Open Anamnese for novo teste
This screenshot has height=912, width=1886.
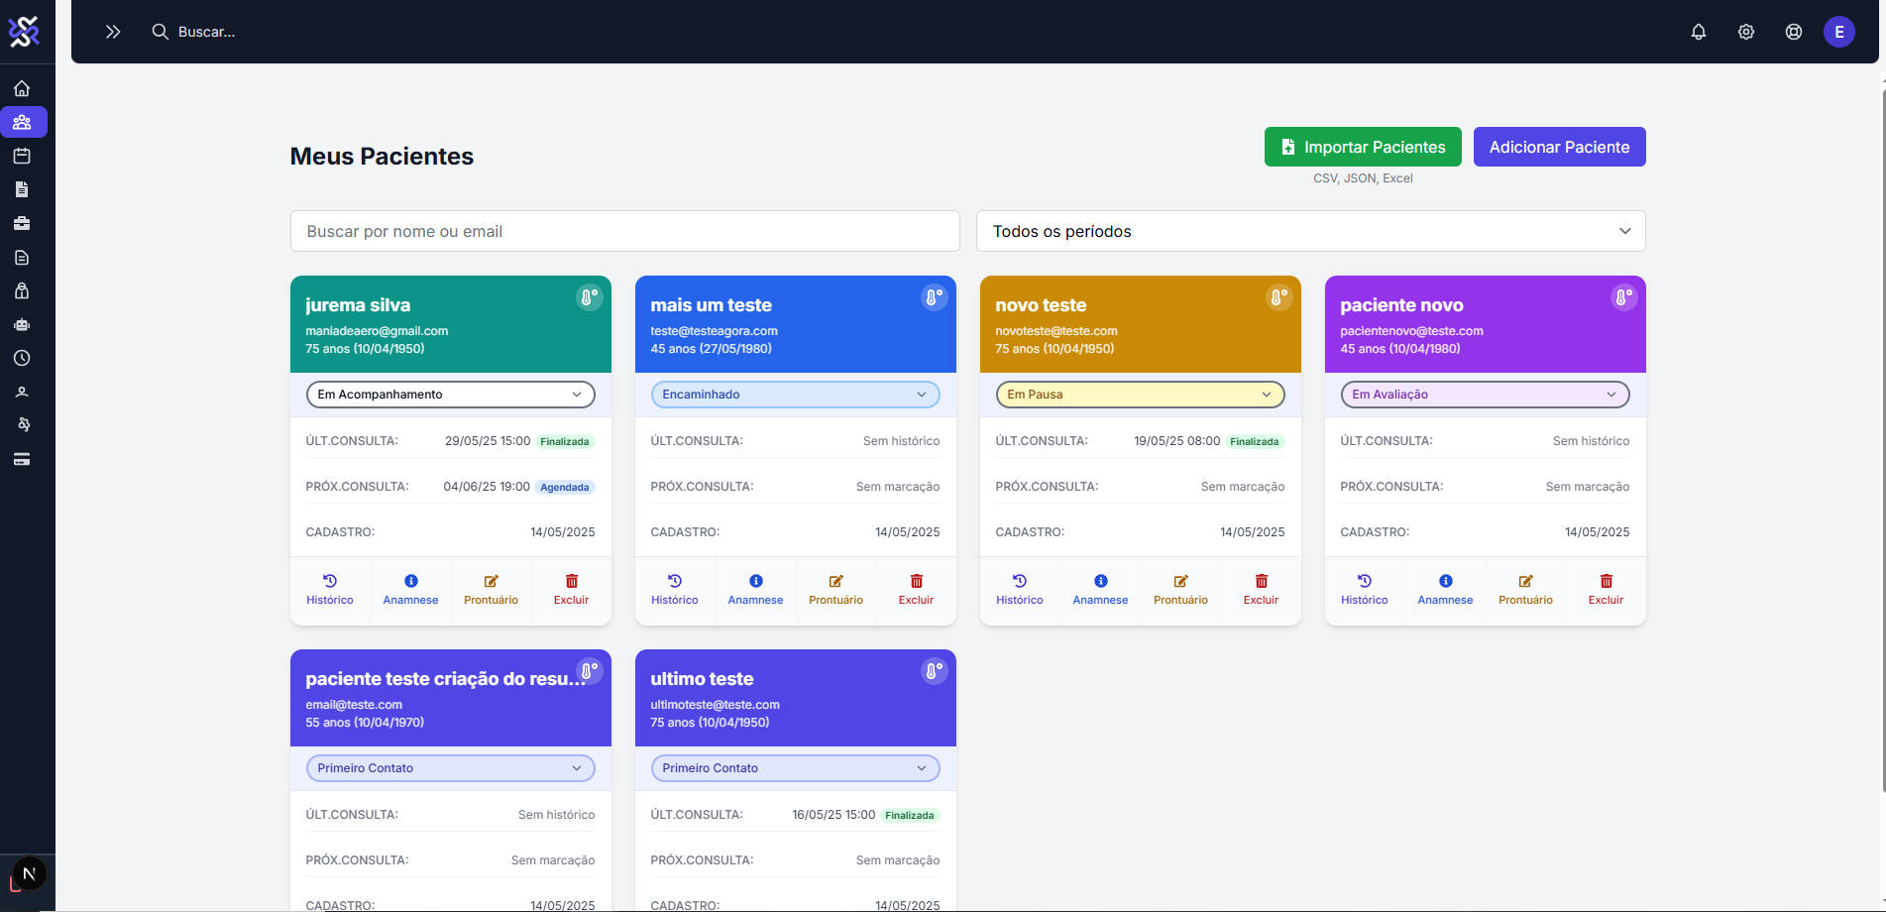(1100, 590)
